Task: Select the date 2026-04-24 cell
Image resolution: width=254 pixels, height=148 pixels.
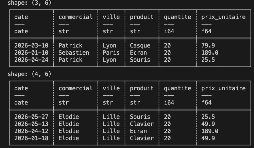Action: coord(31,60)
